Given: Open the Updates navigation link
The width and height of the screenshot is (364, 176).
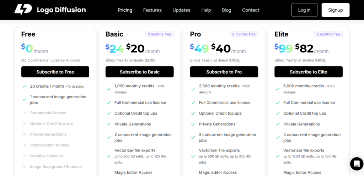Looking at the screenshot, I should [x=181, y=10].
